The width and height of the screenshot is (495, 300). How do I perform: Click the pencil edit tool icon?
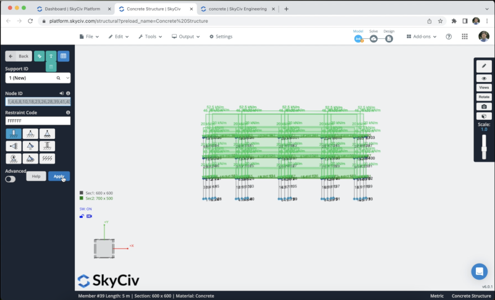[x=484, y=66]
